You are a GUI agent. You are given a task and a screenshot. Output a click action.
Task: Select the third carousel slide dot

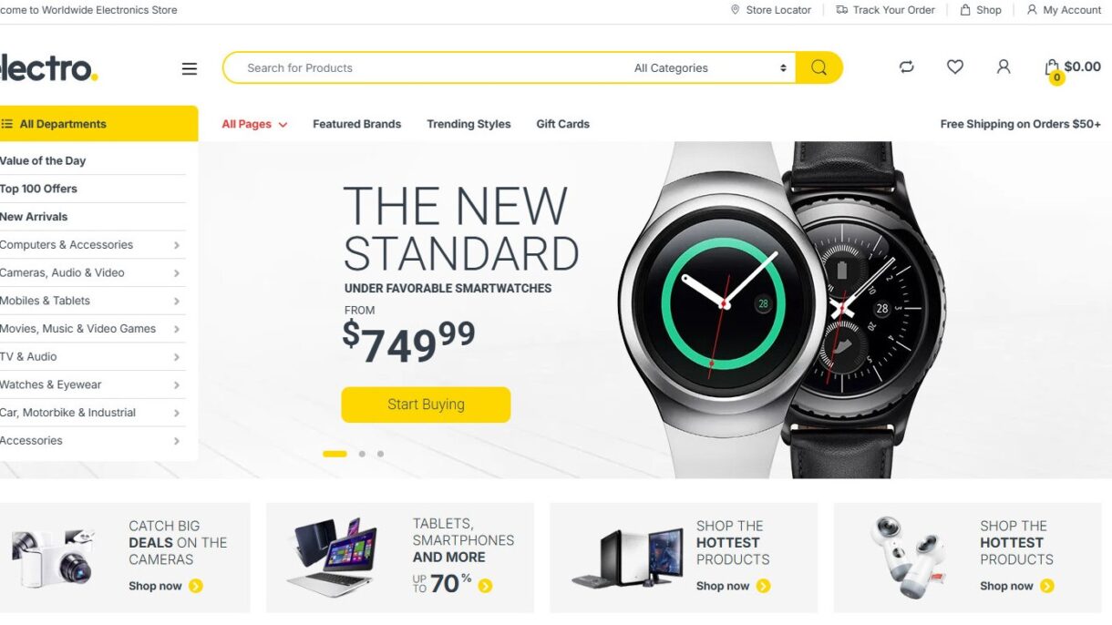[380, 454]
